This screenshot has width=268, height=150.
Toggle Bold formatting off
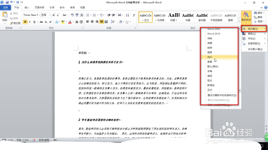pyautogui.click(x=25, y=22)
